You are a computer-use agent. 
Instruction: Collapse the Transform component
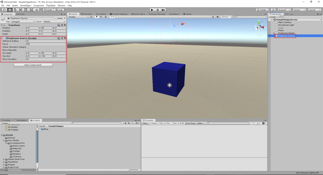[x=2, y=25]
